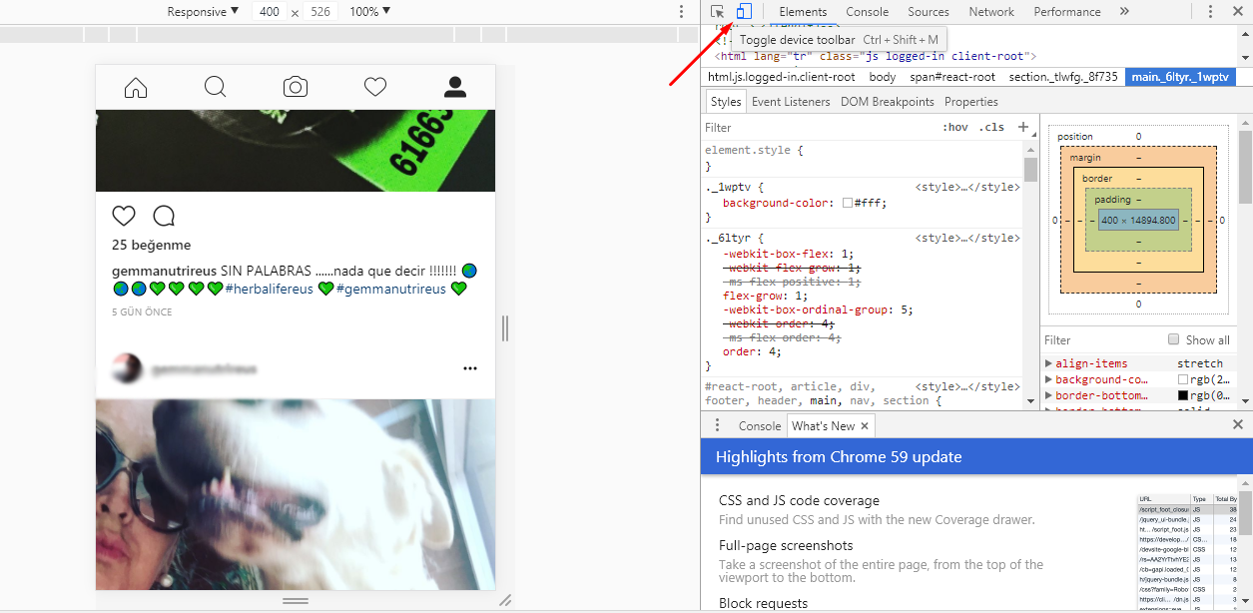
Task: Open comments with the speech bubble icon
Action: [x=164, y=216]
